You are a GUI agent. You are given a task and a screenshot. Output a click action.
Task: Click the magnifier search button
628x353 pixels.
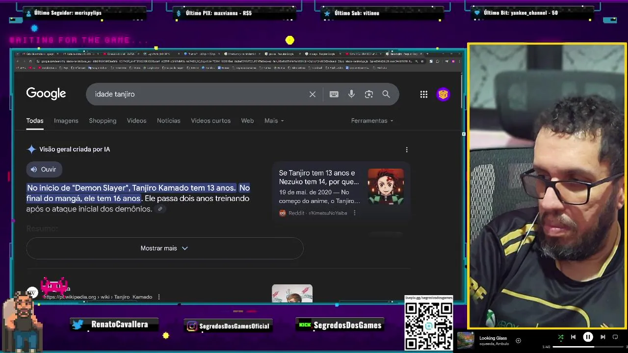tap(386, 94)
